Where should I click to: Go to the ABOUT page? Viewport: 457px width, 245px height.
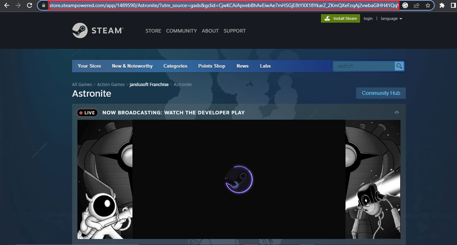[210, 31]
